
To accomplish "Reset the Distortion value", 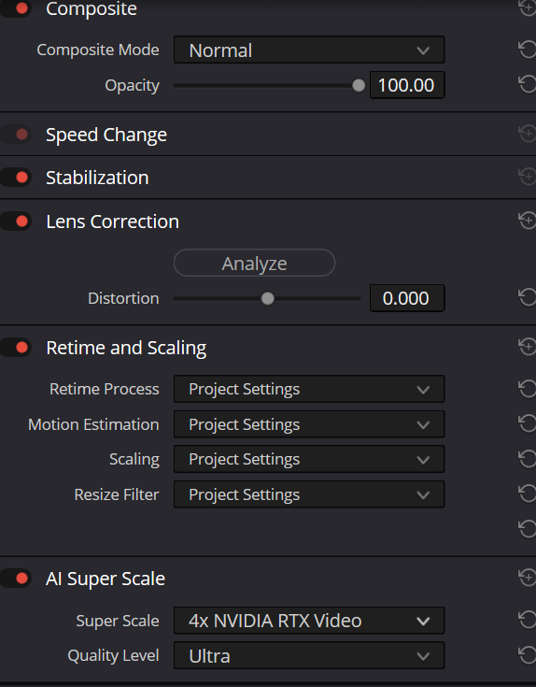I will point(528,297).
